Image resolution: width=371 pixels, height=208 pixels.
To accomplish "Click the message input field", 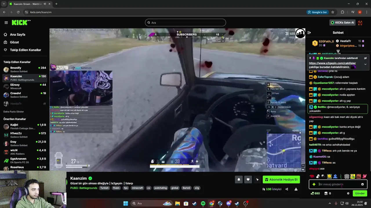I will (338, 184).
